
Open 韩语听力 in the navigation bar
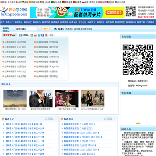[37, 22]
